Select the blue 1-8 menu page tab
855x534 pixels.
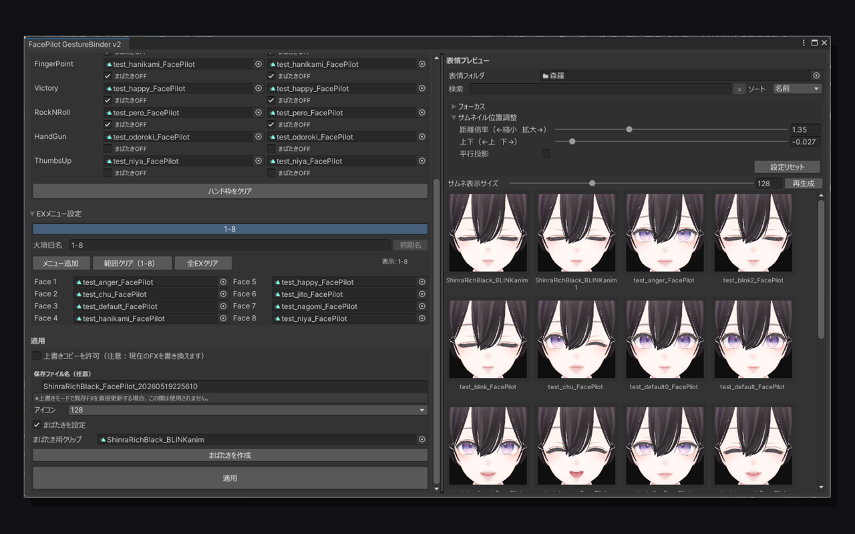pyautogui.click(x=230, y=229)
